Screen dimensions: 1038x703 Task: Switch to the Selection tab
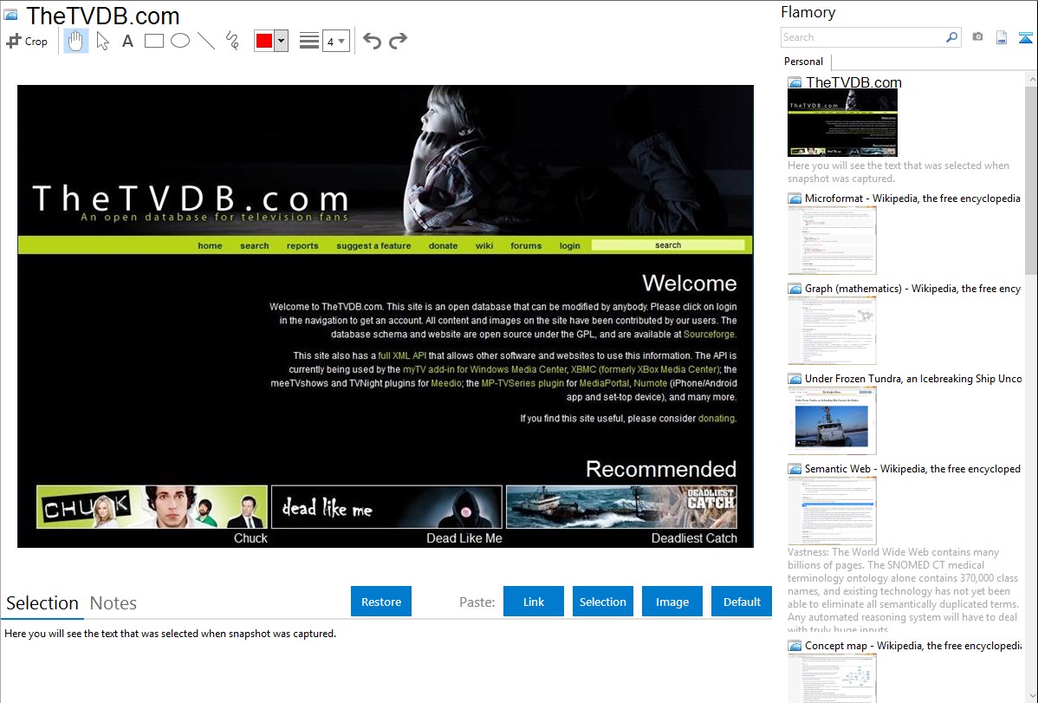tap(42, 603)
